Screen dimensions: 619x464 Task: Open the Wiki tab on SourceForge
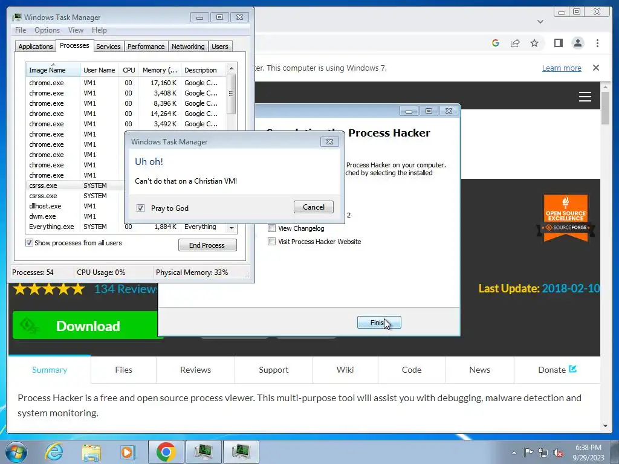click(x=345, y=370)
